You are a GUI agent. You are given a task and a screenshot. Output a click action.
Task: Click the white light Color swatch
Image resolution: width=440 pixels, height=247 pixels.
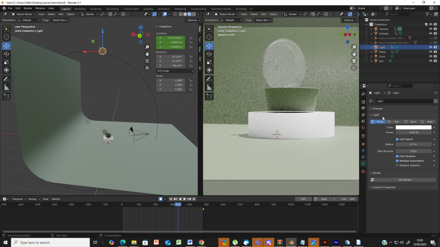(413, 127)
